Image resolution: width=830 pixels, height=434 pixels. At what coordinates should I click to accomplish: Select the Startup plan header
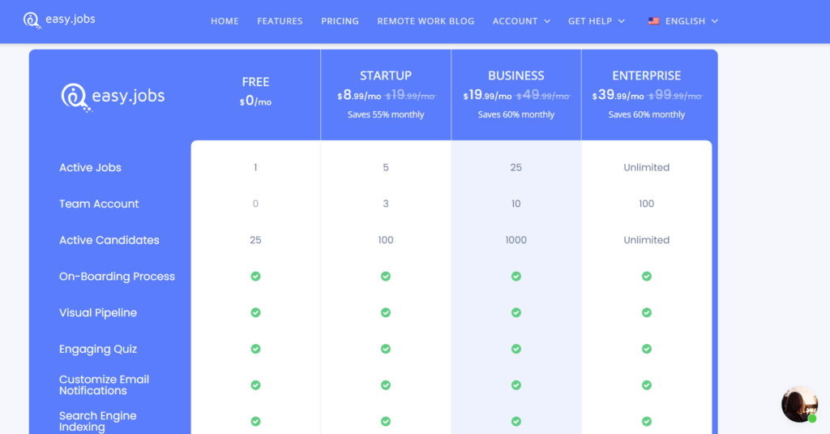pyautogui.click(x=386, y=75)
